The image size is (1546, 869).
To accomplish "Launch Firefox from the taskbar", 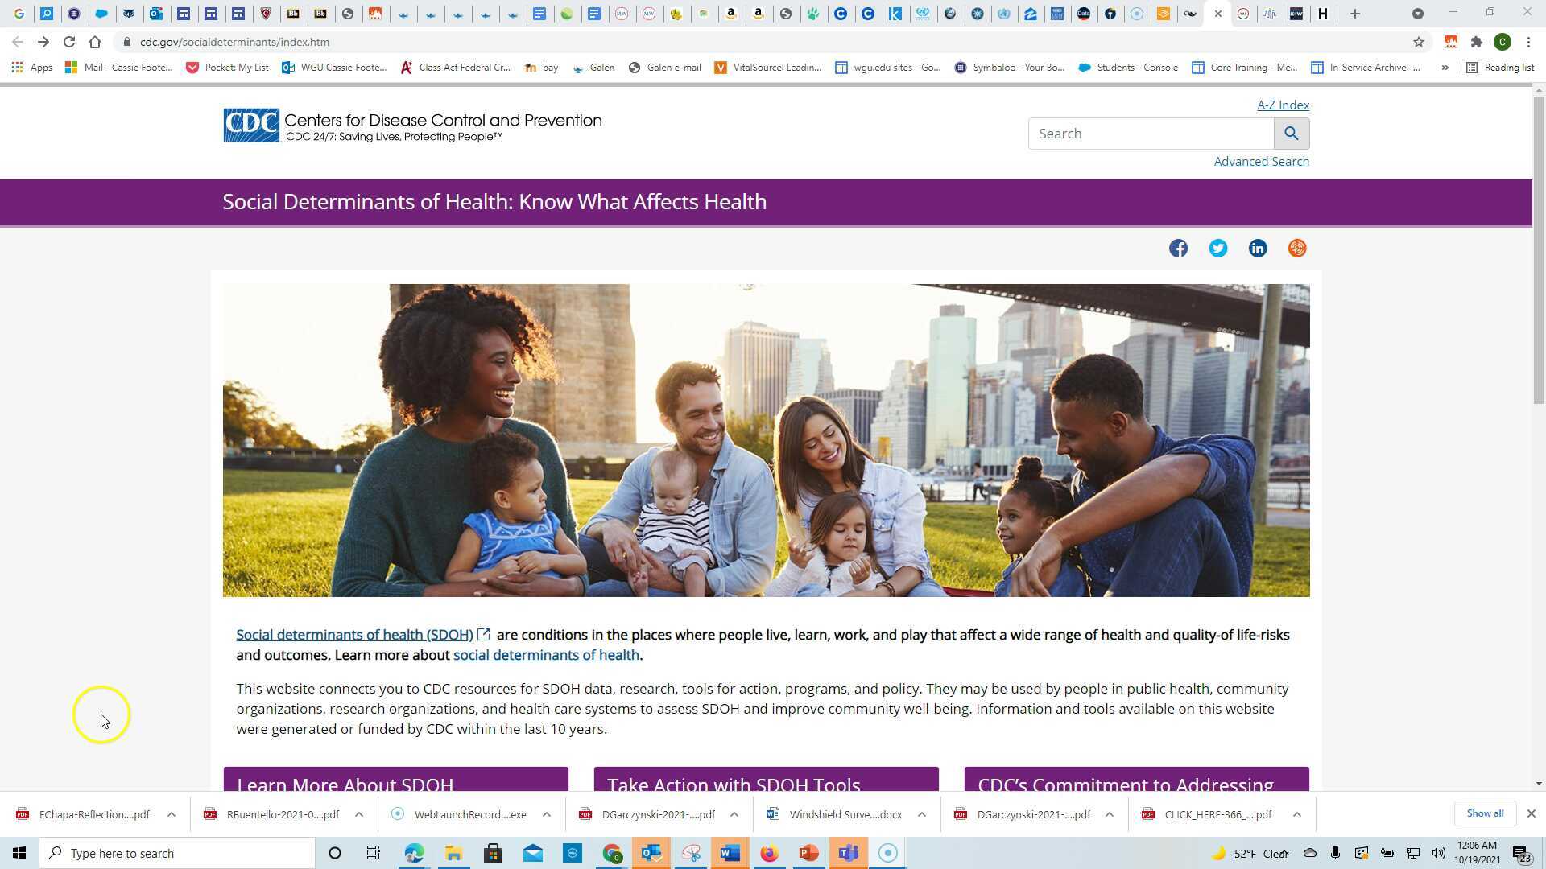I will (769, 853).
